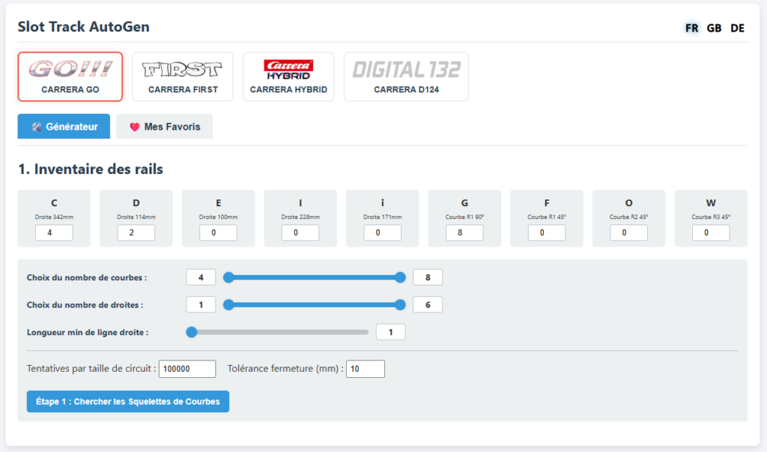Screen dimensions: 767x452
Task: Click the quantity field for curve F
Action: [547, 232]
